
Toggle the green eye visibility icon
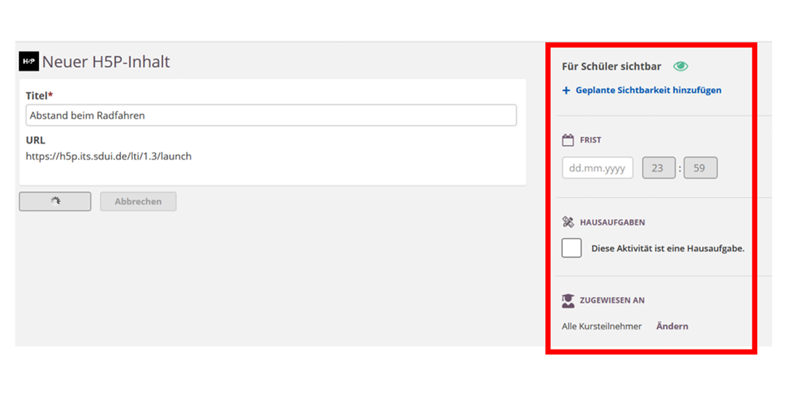tap(680, 67)
